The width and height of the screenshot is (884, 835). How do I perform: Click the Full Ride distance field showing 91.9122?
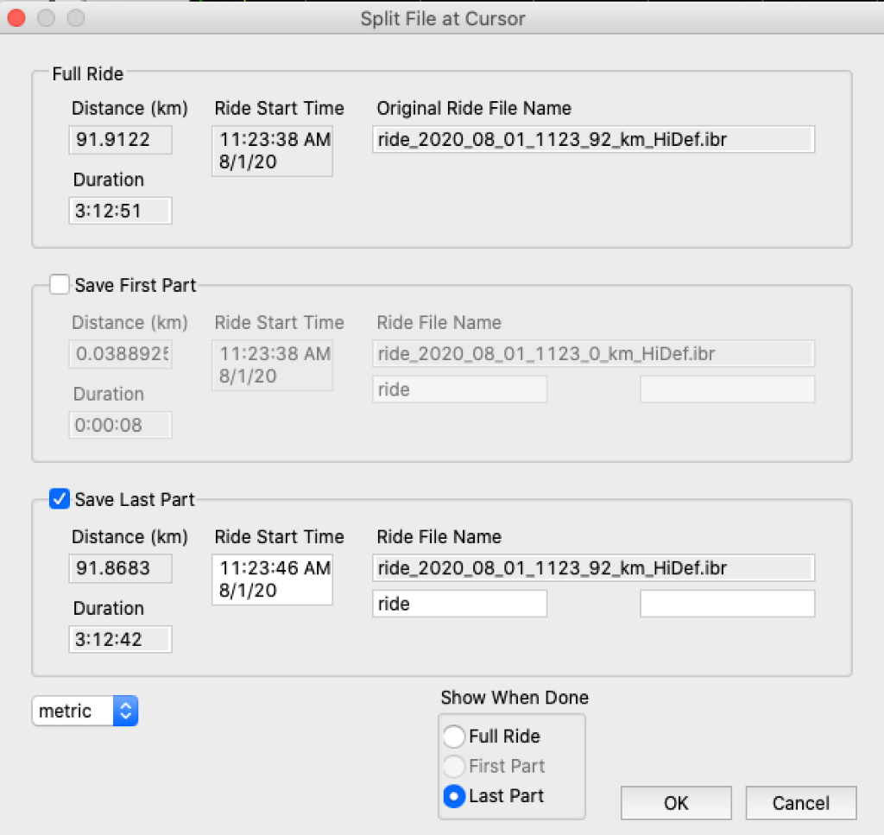[120, 139]
